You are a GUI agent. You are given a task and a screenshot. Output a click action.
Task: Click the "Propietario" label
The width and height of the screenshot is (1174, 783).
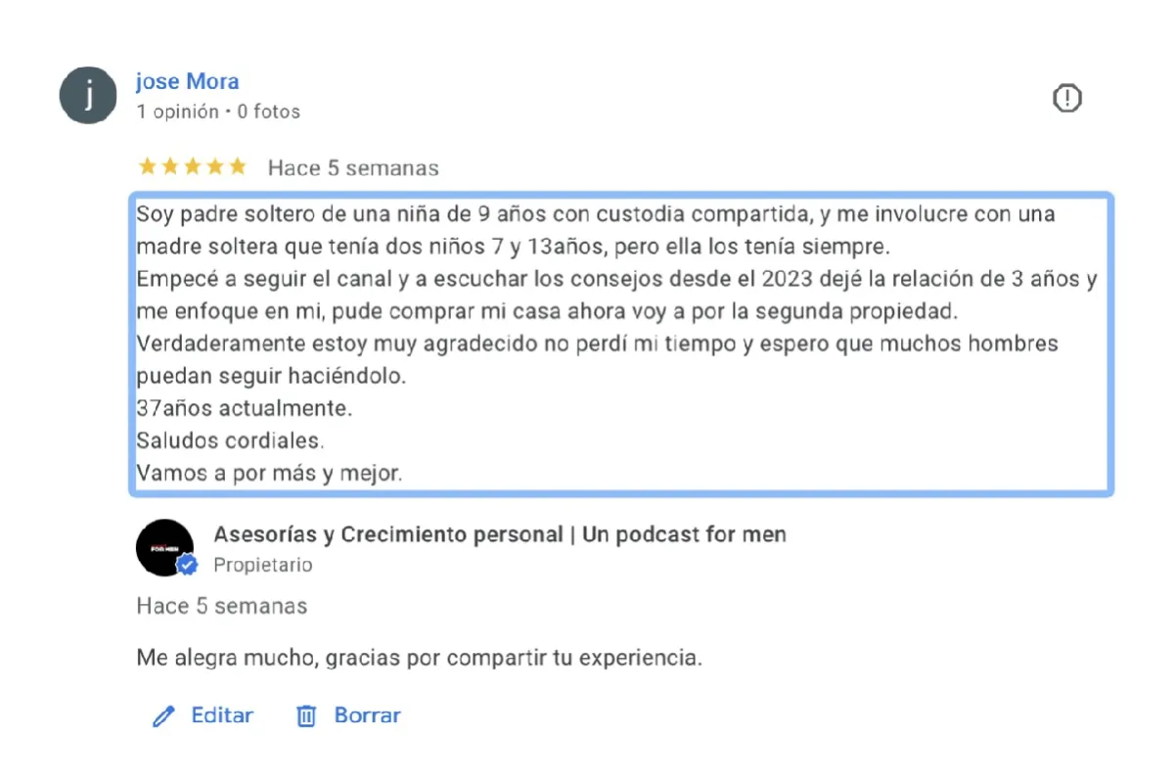pos(263,565)
